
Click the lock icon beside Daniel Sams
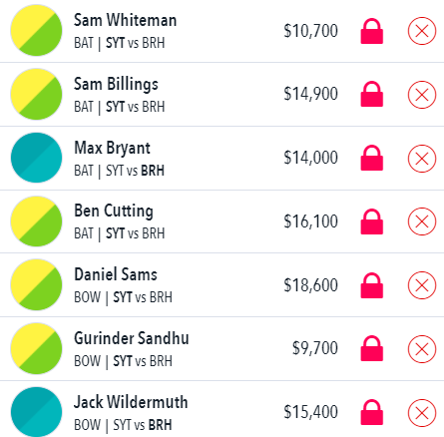click(372, 285)
